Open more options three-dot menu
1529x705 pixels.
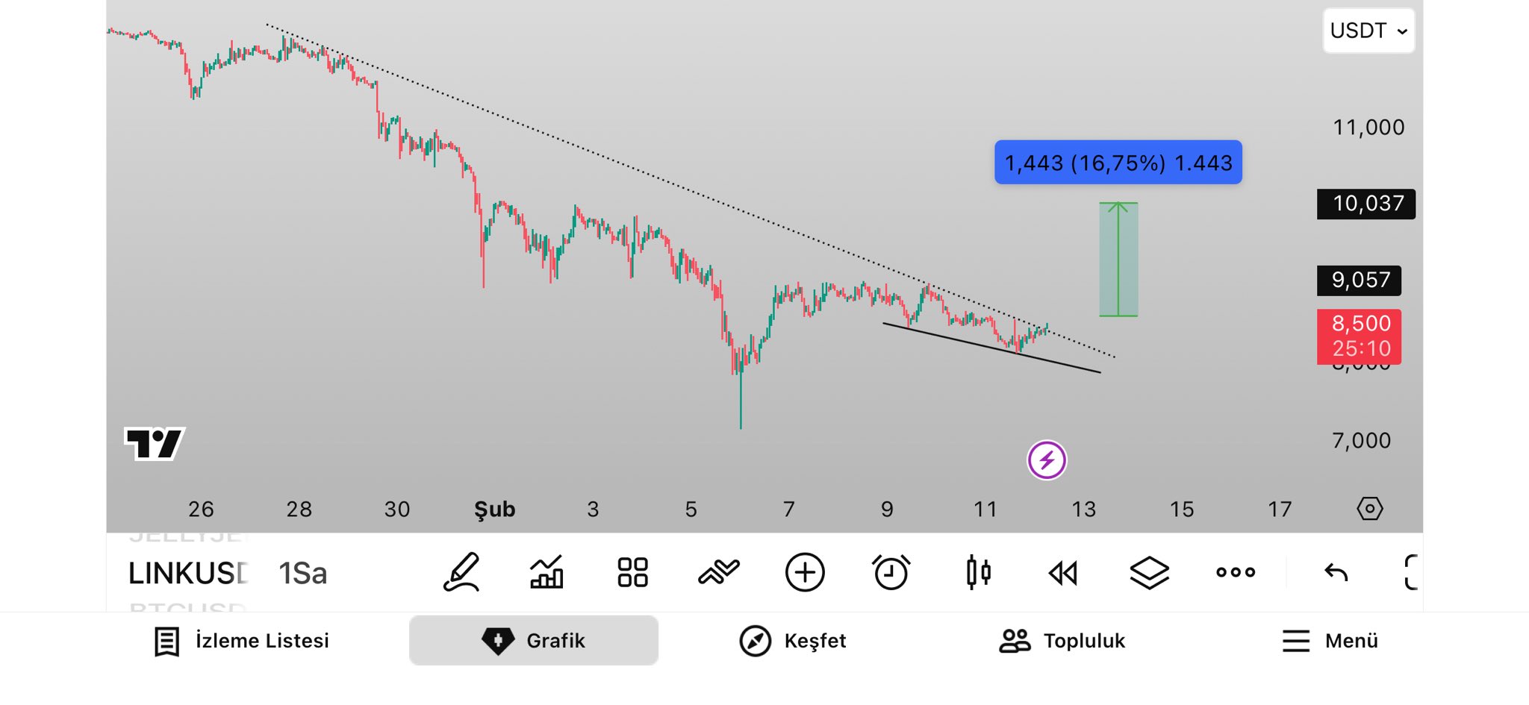click(x=1236, y=573)
